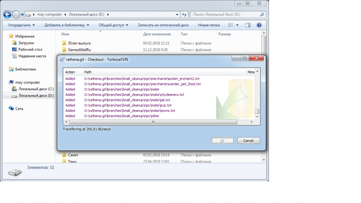Viewport: 361px width, 203px height.
Task: Click Записать на оптический диск
Action: (x=163, y=25)
